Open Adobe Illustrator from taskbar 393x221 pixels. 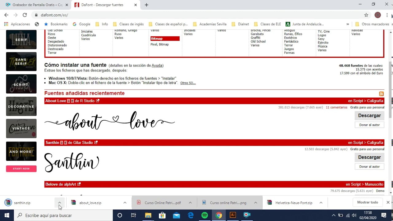click(233, 215)
